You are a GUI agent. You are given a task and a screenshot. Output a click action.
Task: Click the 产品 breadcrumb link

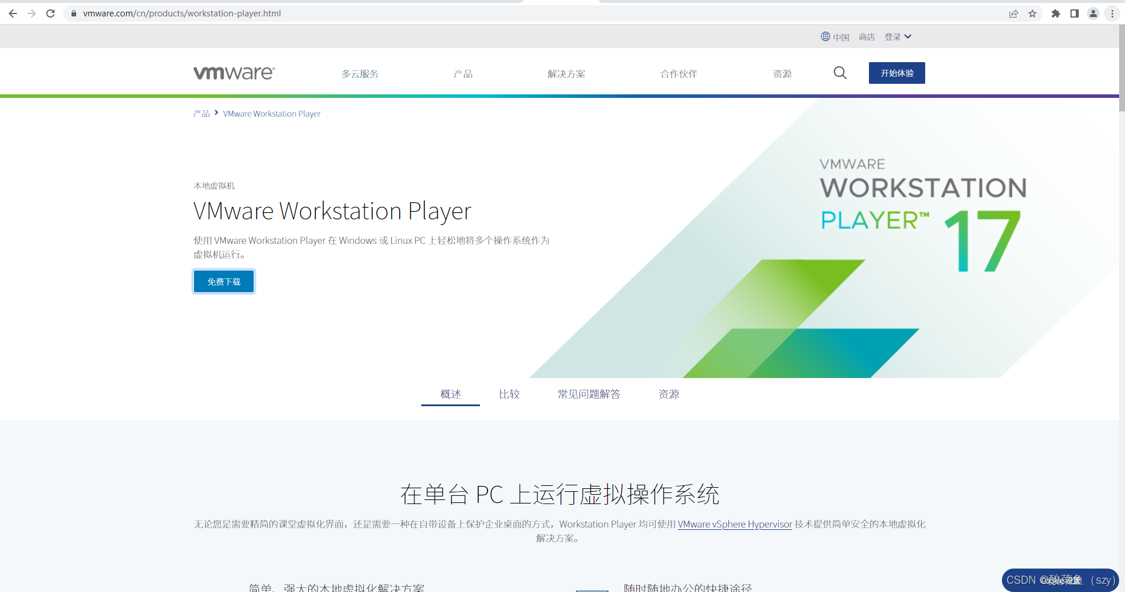[201, 113]
